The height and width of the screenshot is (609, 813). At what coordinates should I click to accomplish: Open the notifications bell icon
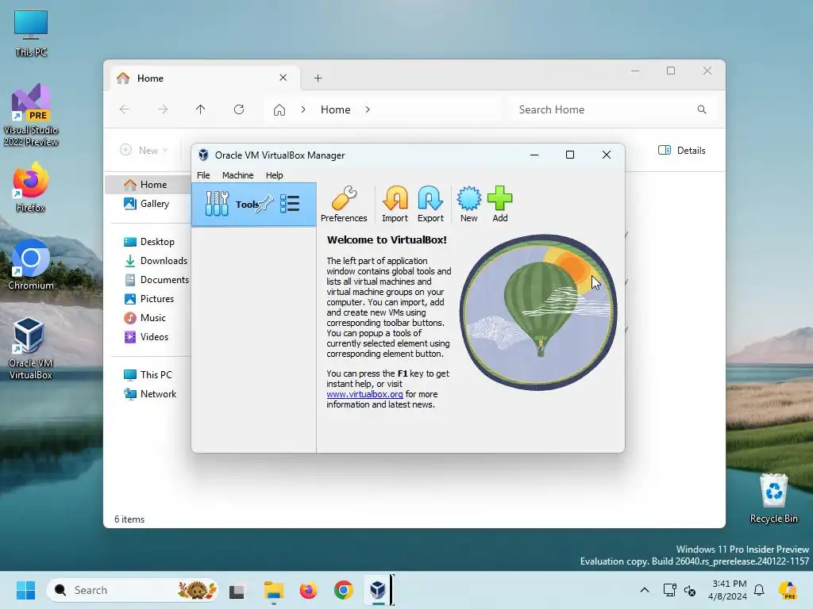pyautogui.click(x=759, y=590)
